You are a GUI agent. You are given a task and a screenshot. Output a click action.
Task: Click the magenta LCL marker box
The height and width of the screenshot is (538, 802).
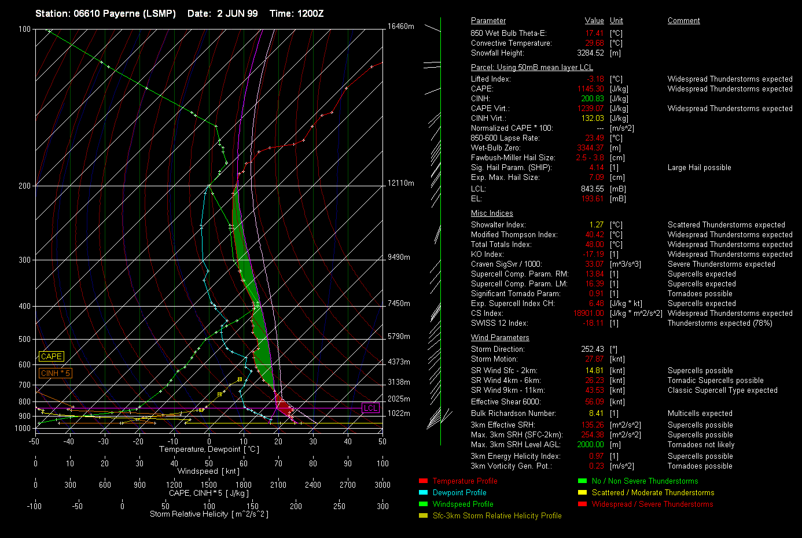(x=370, y=408)
